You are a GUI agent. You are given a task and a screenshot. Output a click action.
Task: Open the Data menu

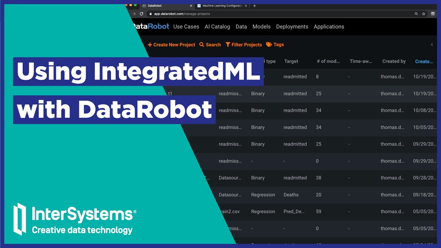(x=241, y=27)
